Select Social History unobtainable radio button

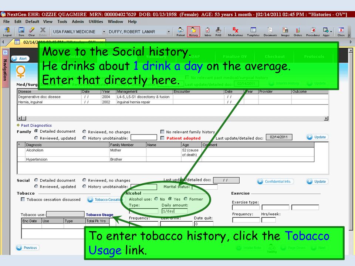point(84,186)
